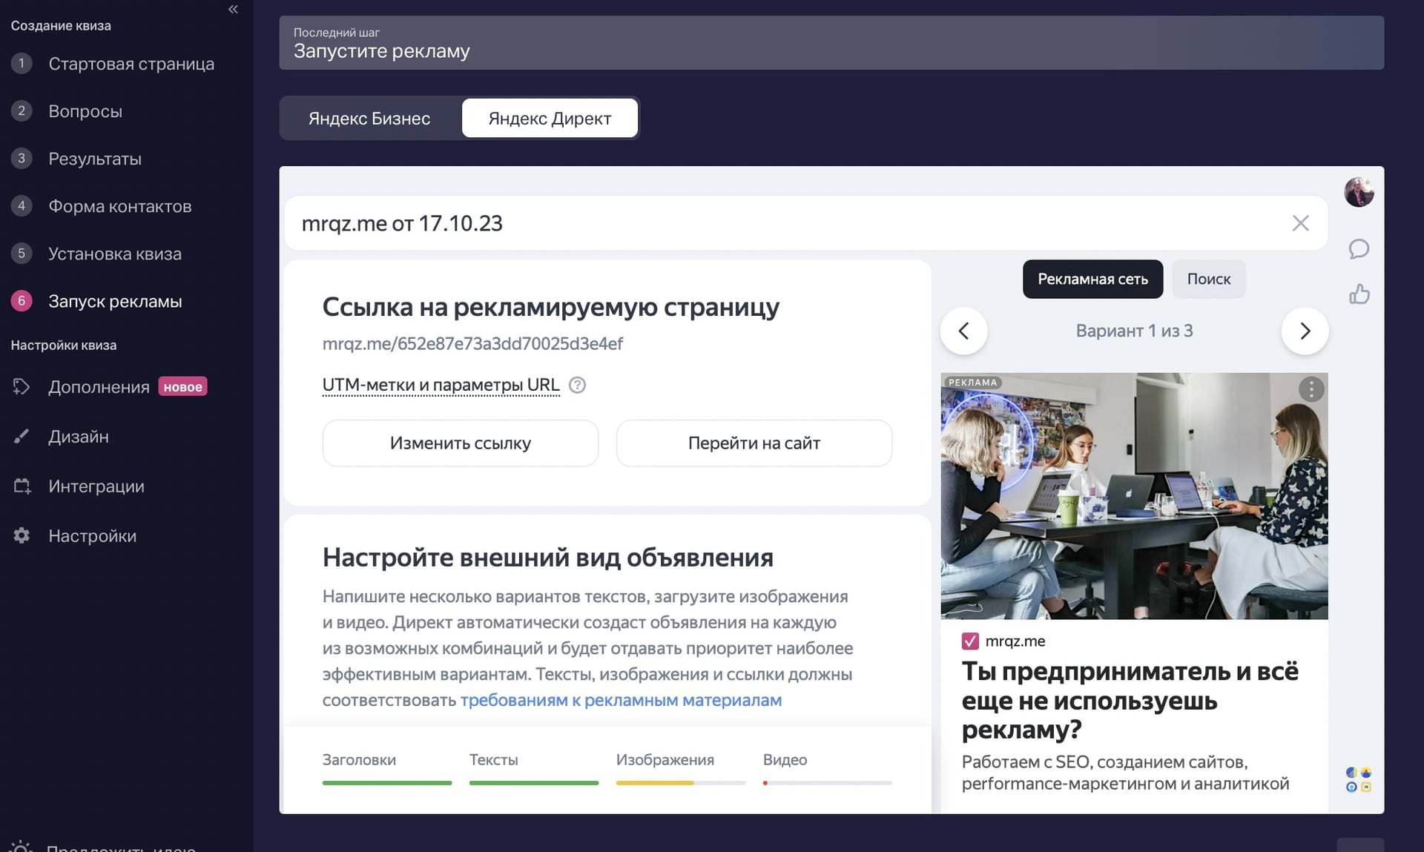This screenshot has height=852, width=1424.
Task: Click Изменить ссылку button
Action: click(460, 443)
